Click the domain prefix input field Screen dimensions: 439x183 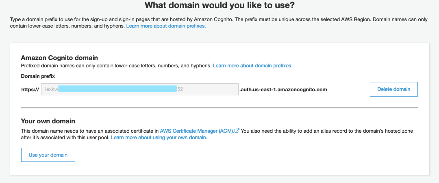tap(140, 89)
